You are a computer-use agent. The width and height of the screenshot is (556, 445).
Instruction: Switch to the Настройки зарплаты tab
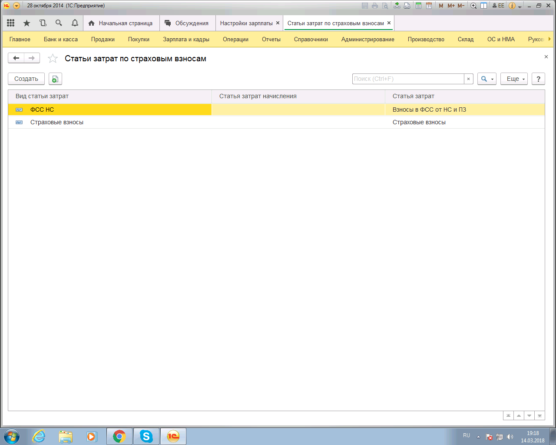pyautogui.click(x=246, y=23)
